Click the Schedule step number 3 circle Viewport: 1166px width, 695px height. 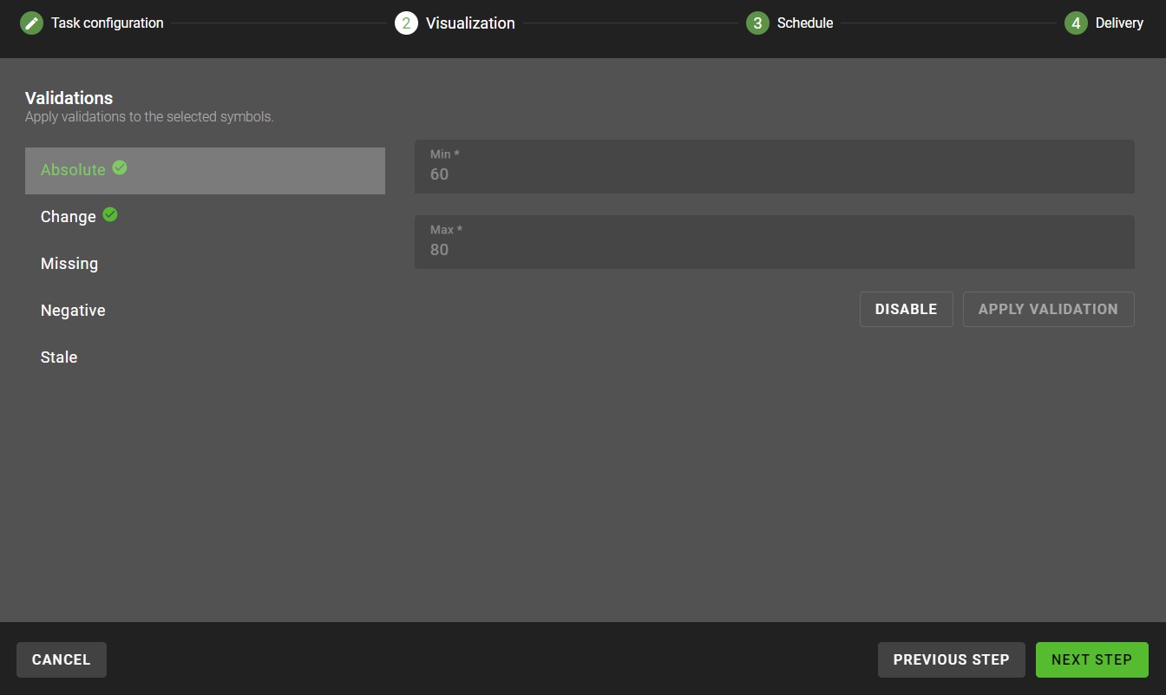pyautogui.click(x=757, y=23)
